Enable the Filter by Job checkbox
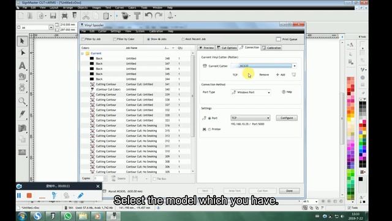 (83, 39)
